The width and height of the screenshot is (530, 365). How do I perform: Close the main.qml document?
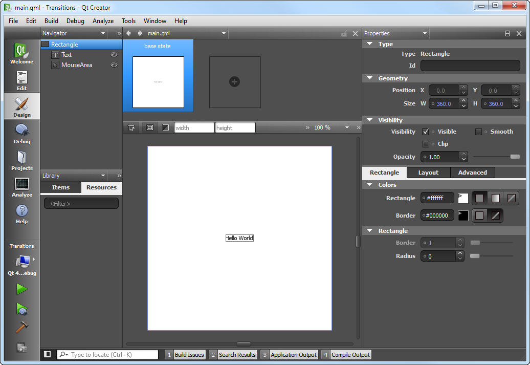click(355, 33)
